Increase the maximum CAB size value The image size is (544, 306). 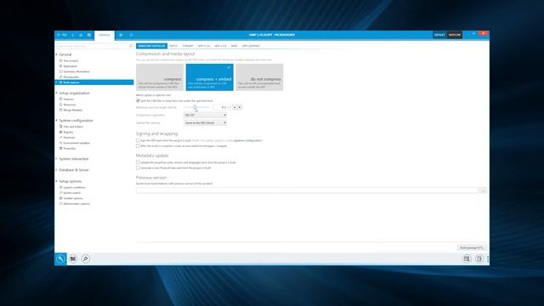pyautogui.click(x=235, y=107)
